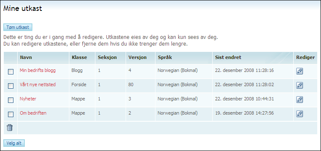
Task: Tick the checkbox next to Vårt nye nettsted
Action: tap(11, 86)
